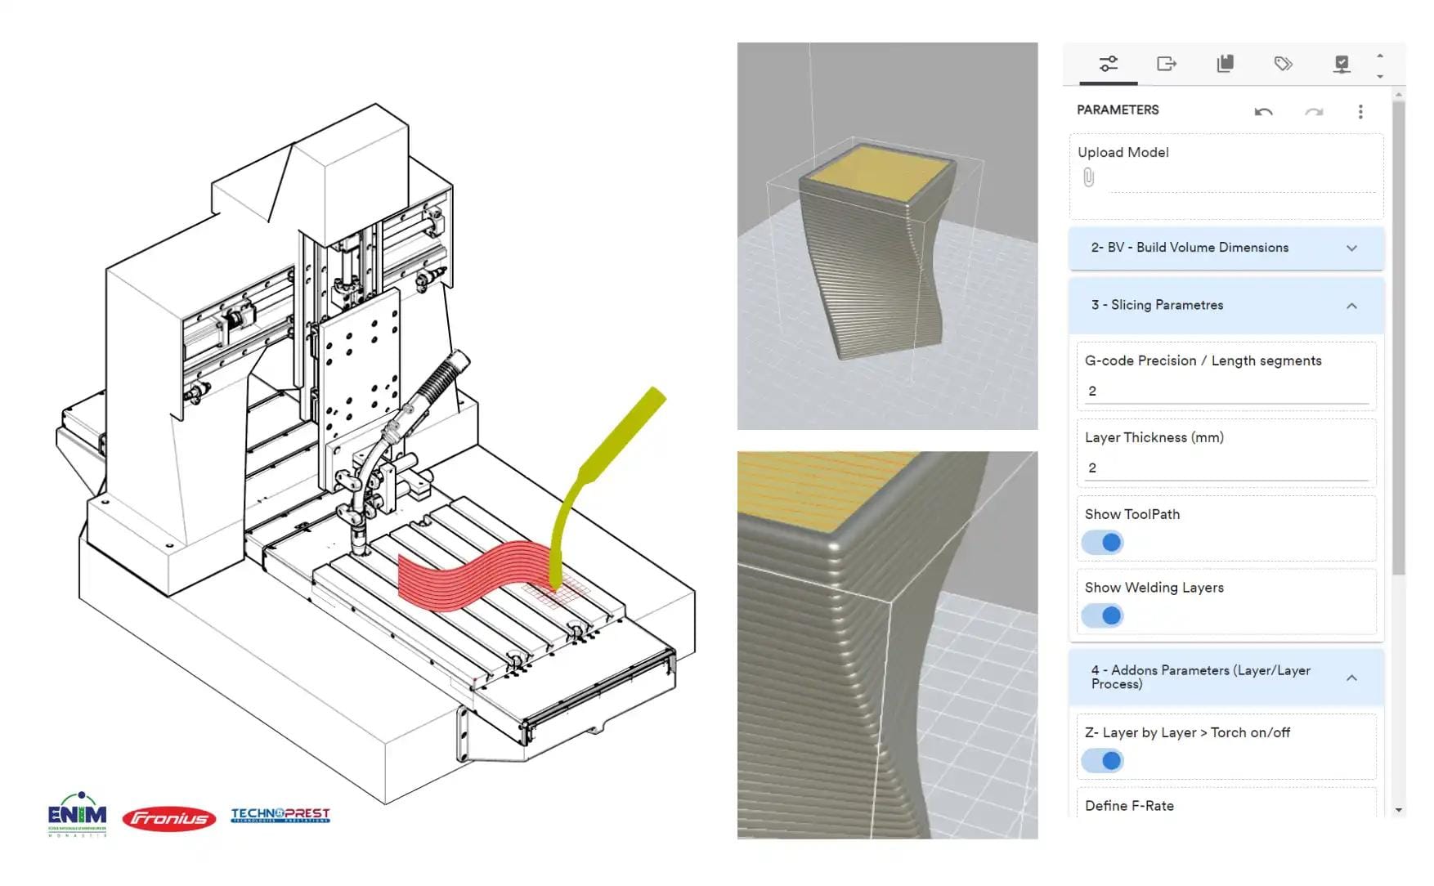Click the paperclip to attach a model file
This screenshot has width=1434, height=886.
[x=1091, y=175]
